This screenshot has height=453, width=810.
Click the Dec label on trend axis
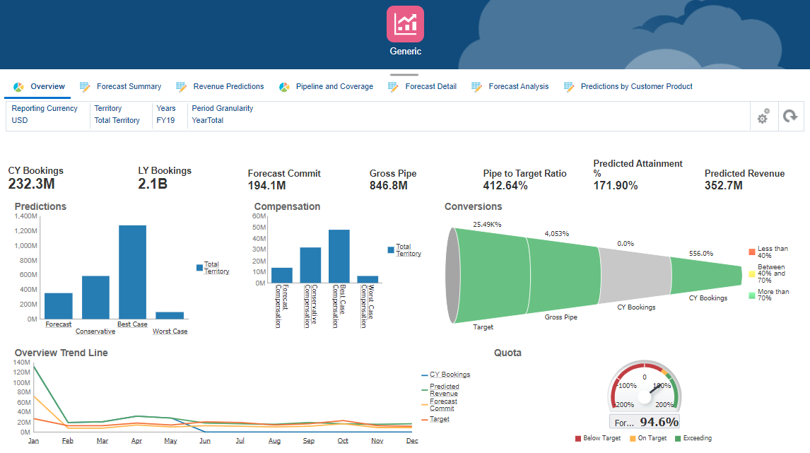pos(412,440)
